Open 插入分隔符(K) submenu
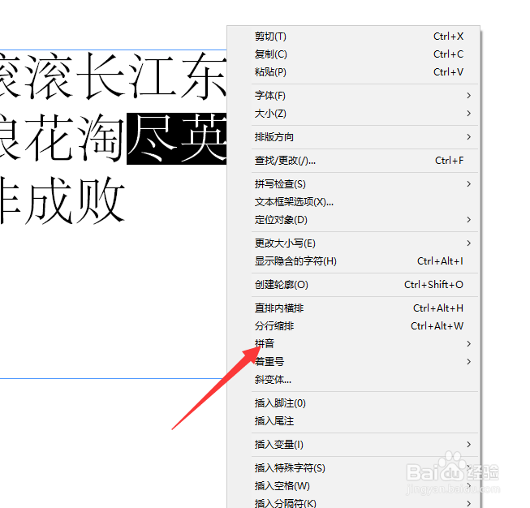Image resolution: width=530 pixels, height=508 pixels. coord(354,503)
